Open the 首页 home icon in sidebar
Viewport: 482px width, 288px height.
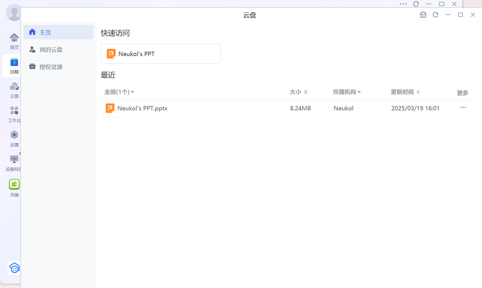[x=14, y=41]
